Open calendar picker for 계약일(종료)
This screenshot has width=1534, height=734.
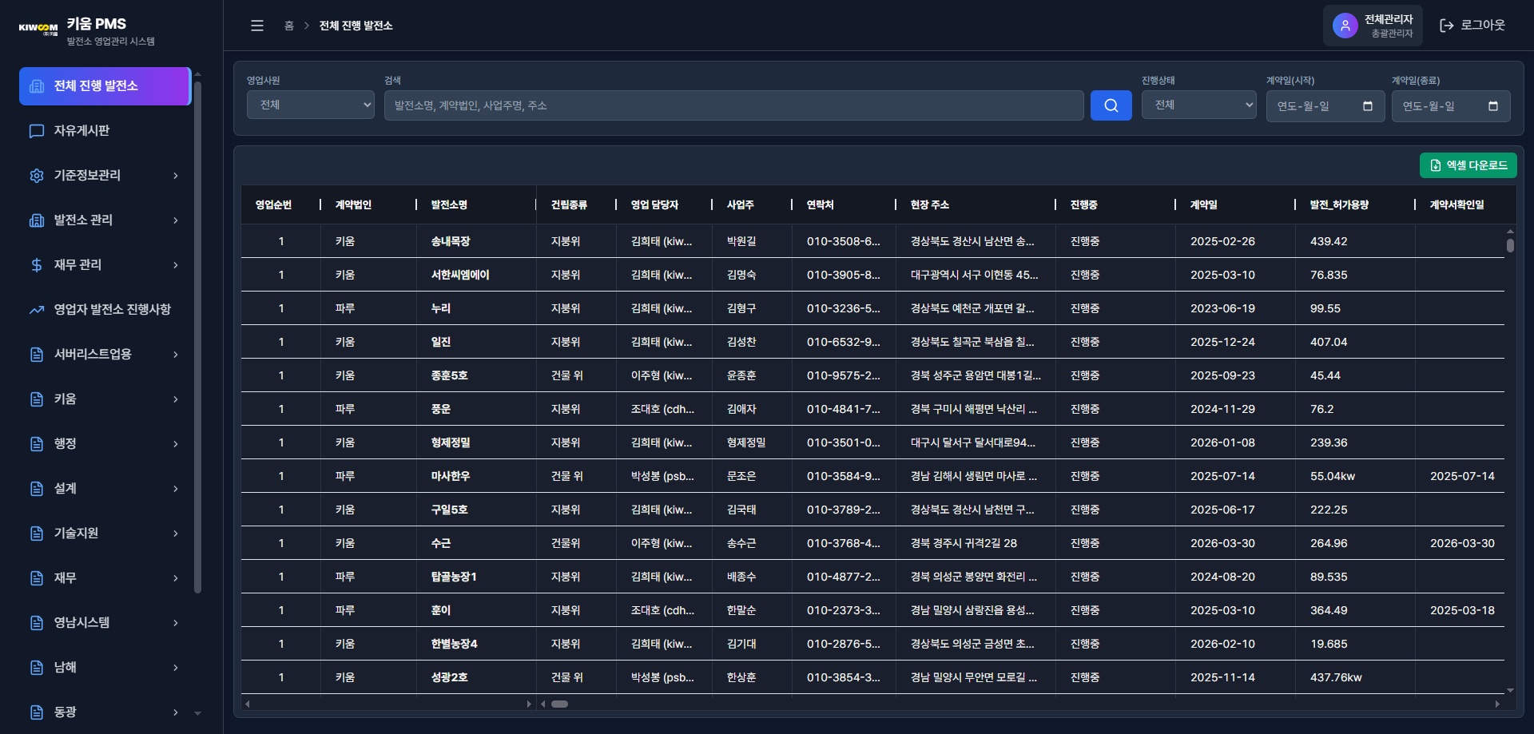click(x=1492, y=106)
